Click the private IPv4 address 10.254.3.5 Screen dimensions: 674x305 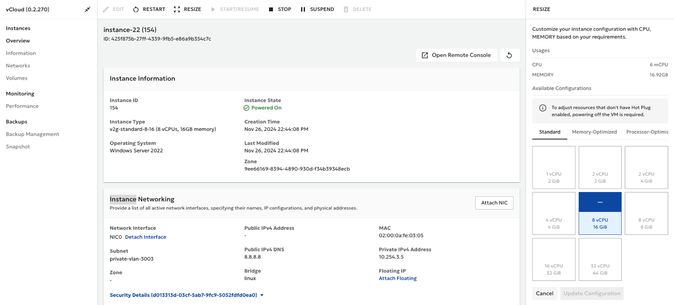click(391, 257)
